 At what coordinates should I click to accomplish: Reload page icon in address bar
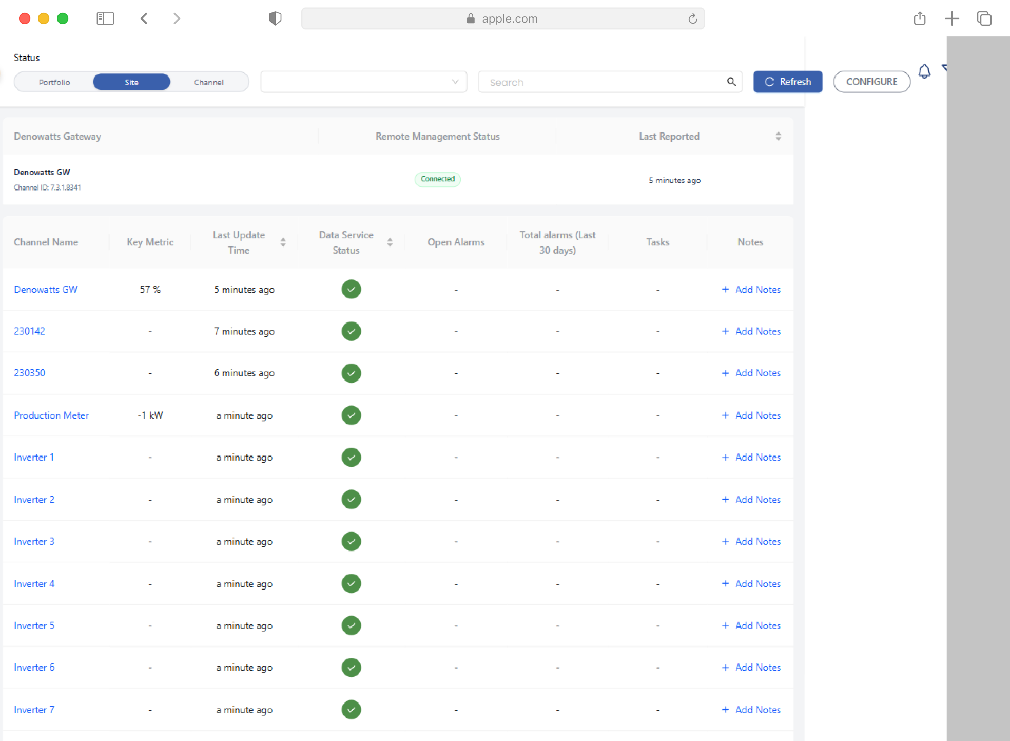[x=692, y=18]
